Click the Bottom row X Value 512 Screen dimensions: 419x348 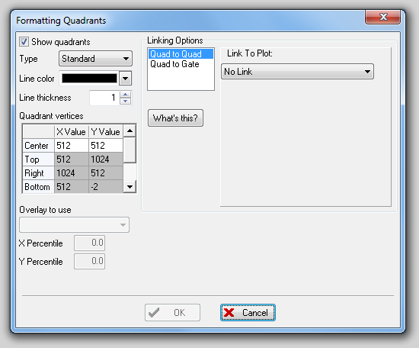tap(72, 186)
